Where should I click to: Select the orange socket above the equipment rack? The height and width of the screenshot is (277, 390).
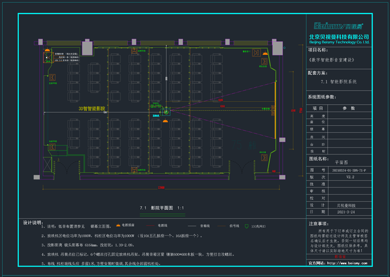click(47, 50)
